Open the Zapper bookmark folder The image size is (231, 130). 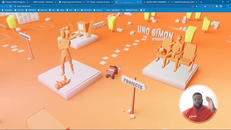61,10
